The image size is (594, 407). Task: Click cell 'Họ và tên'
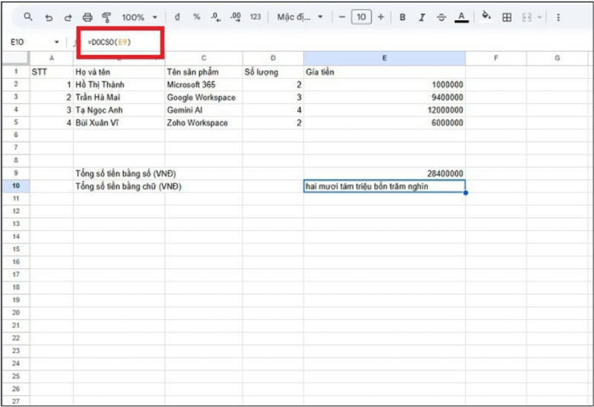click(119, 72)
